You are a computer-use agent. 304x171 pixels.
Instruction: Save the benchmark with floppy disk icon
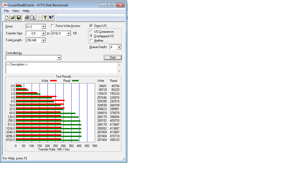tap(19, 18)
